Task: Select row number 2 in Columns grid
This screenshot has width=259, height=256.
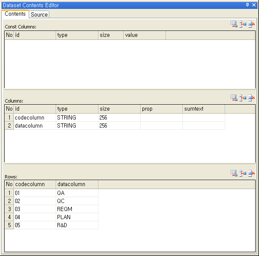Action: (9, 125)
